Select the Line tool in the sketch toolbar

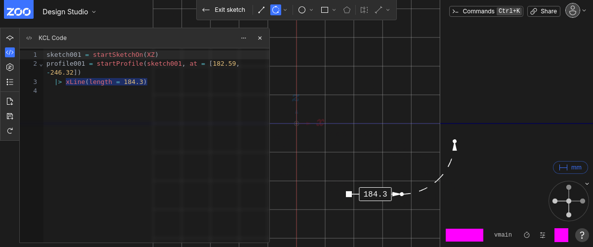[261, 10]
